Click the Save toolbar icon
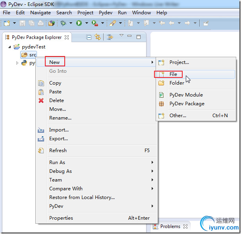 (23, 23)
